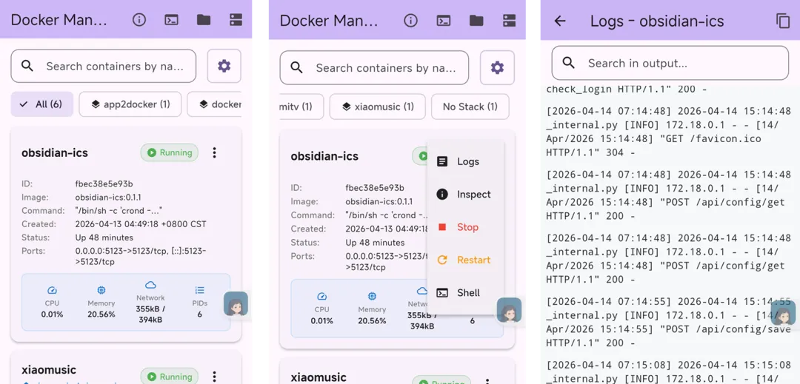Viewport: 800px width, 384px height.
Task: Tap xiaomusic card title on context-menu screen
Action: coord(319,377)
